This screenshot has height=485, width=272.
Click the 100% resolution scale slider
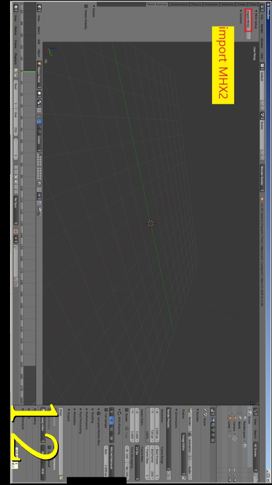[x=147, y=425]
